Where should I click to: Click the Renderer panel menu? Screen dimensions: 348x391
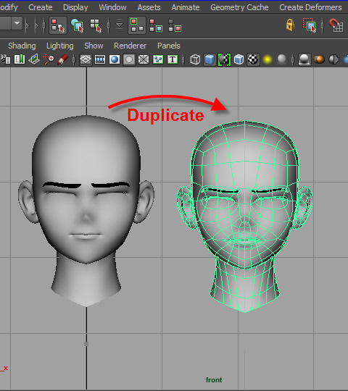(130, 46)
